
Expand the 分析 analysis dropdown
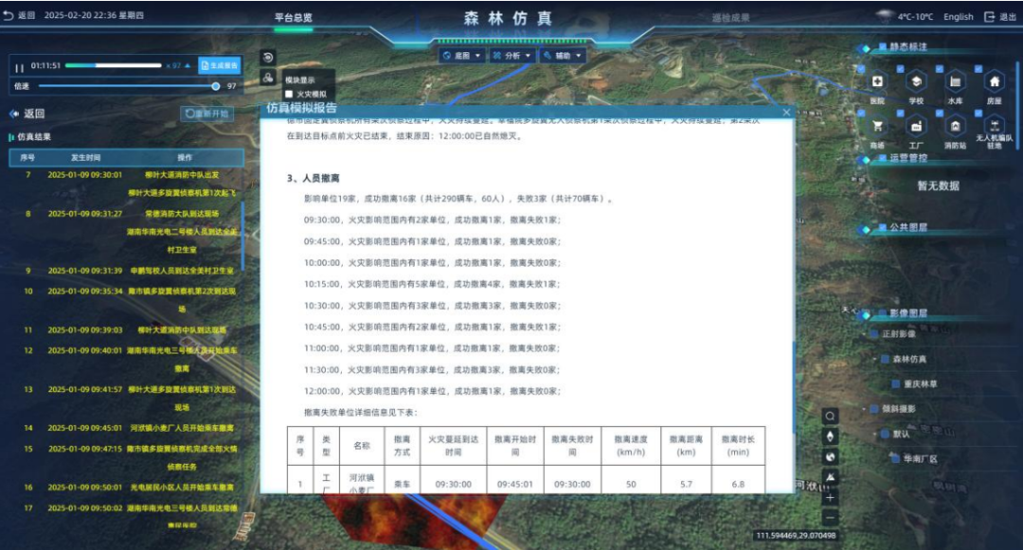tap(512, 56)
